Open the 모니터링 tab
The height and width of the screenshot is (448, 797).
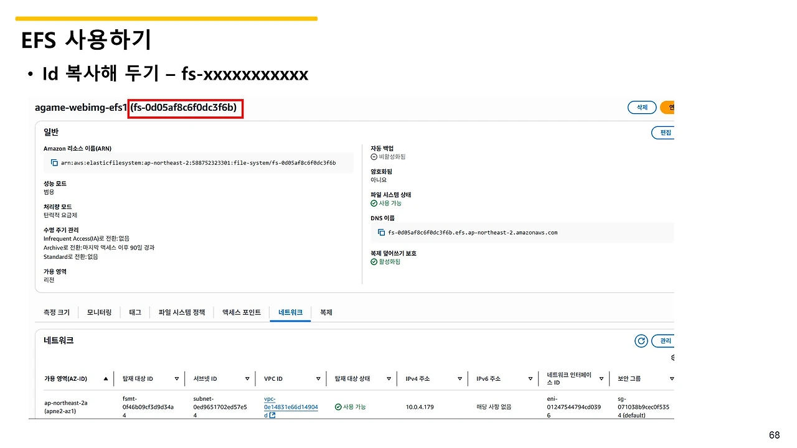[x=99, y=312]
